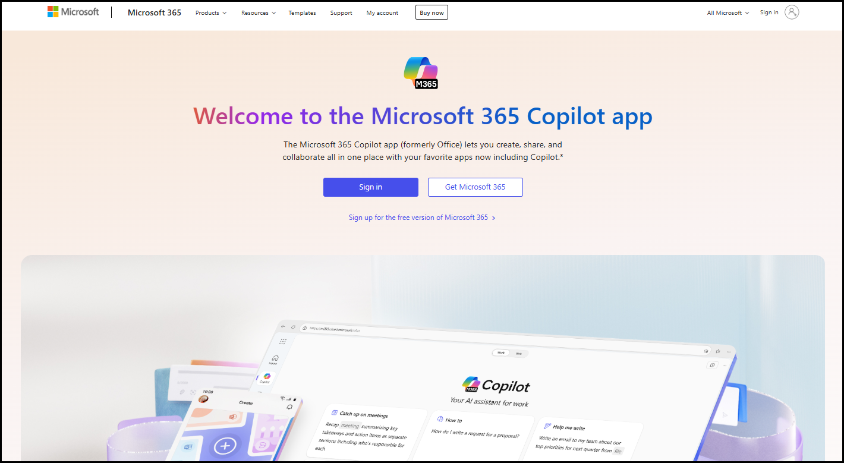Screen dimensions: 844x463
Task: Follow the free version sign up link
Action: (422, 218)
